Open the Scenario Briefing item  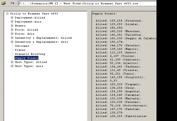click(x=30, y=54)
